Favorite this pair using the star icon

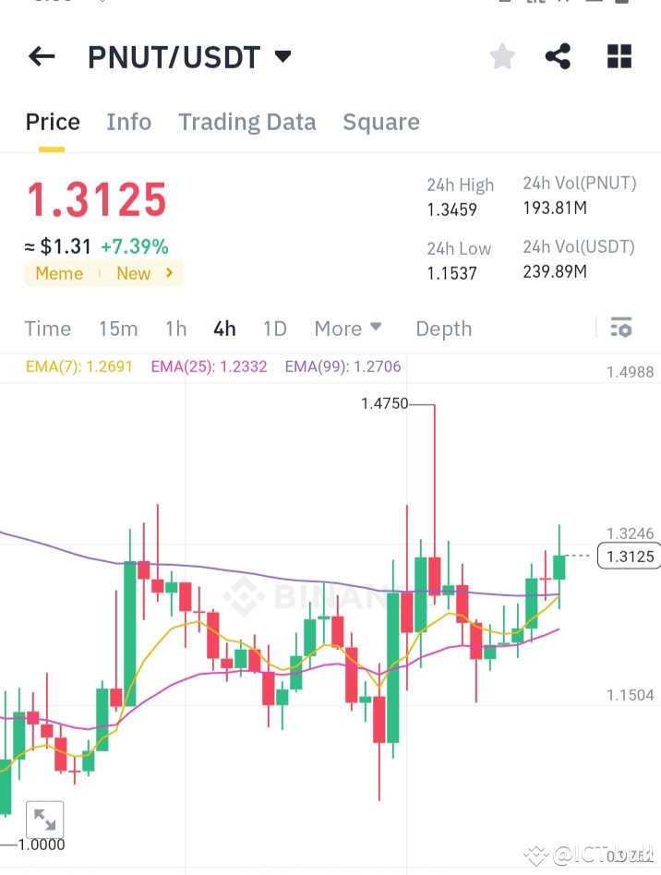point(502,56)
